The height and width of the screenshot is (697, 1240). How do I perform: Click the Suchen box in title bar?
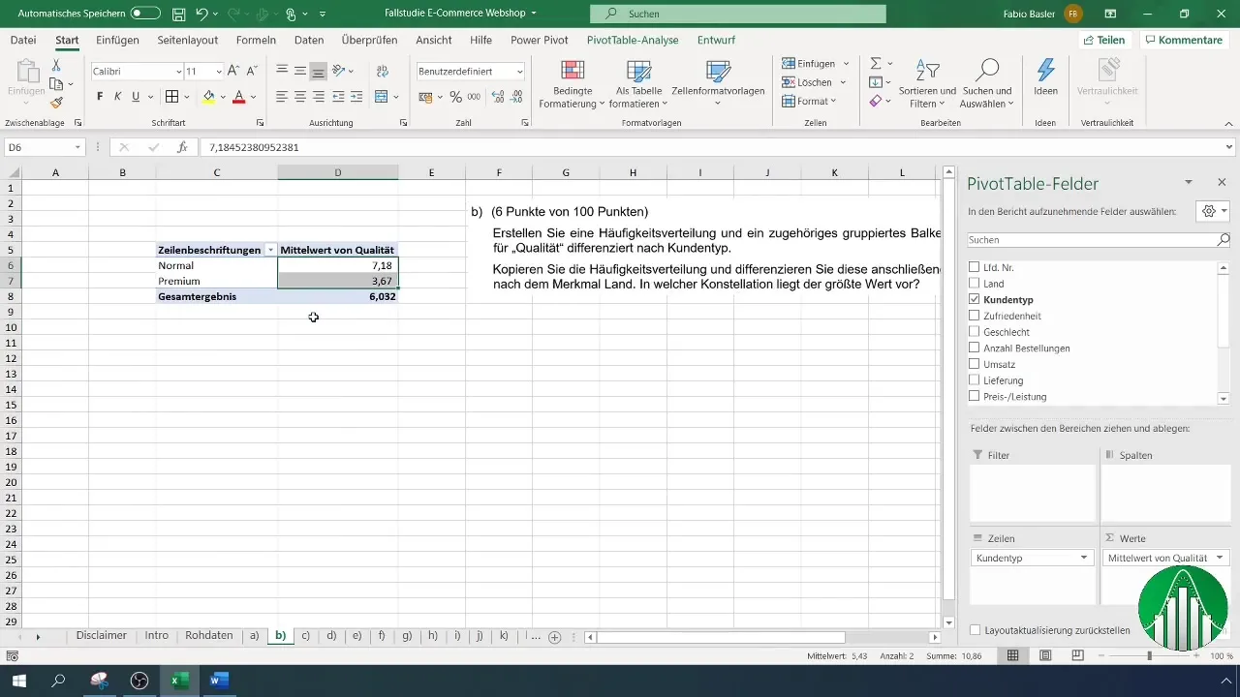[x=738, y=15]
